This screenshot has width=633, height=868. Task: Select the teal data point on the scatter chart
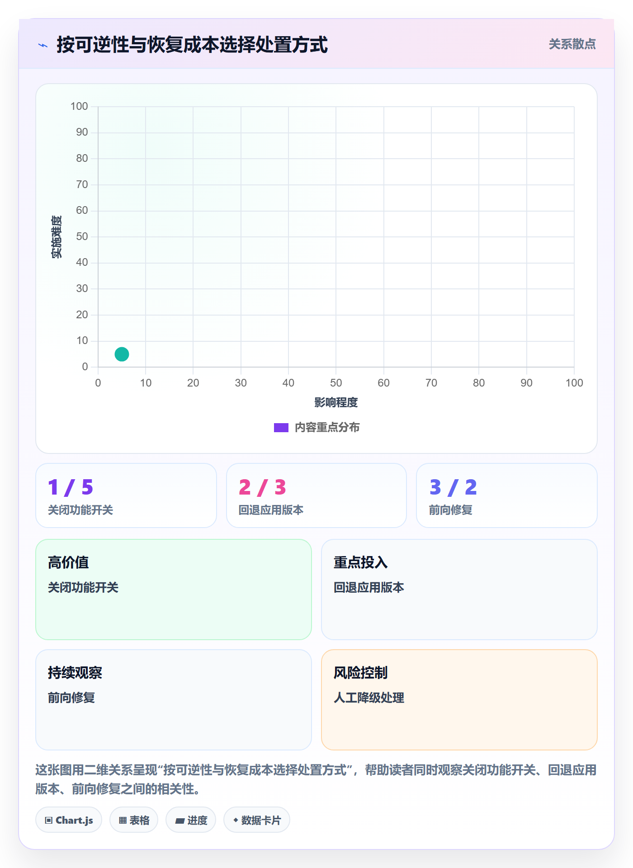pyautogui.click(x=122, y=354)
